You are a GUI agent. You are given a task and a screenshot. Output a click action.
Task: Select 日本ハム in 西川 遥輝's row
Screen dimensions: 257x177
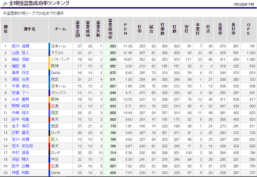[x=58, y=46]
